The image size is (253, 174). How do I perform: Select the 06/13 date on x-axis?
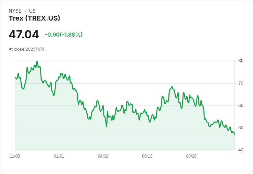[147, 156]
